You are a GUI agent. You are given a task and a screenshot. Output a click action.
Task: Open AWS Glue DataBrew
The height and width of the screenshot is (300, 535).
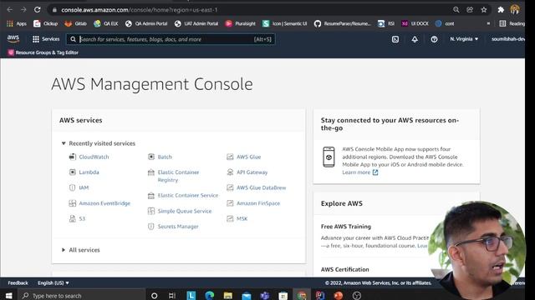point(262,187)
